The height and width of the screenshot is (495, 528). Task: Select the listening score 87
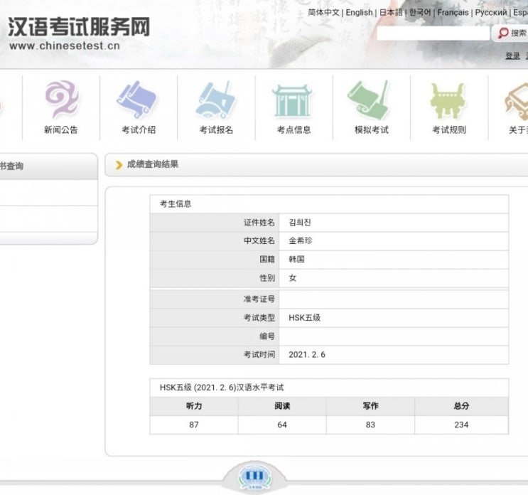click(x=194, y=425)
